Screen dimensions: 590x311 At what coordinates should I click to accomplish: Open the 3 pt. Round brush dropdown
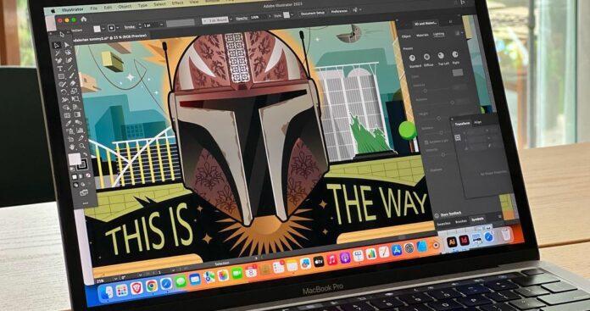[231, 19]
